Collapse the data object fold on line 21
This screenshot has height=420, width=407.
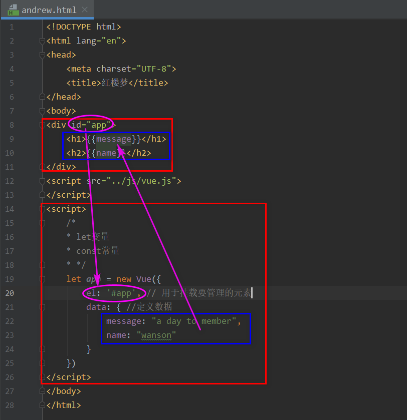[x=42, y=307]
